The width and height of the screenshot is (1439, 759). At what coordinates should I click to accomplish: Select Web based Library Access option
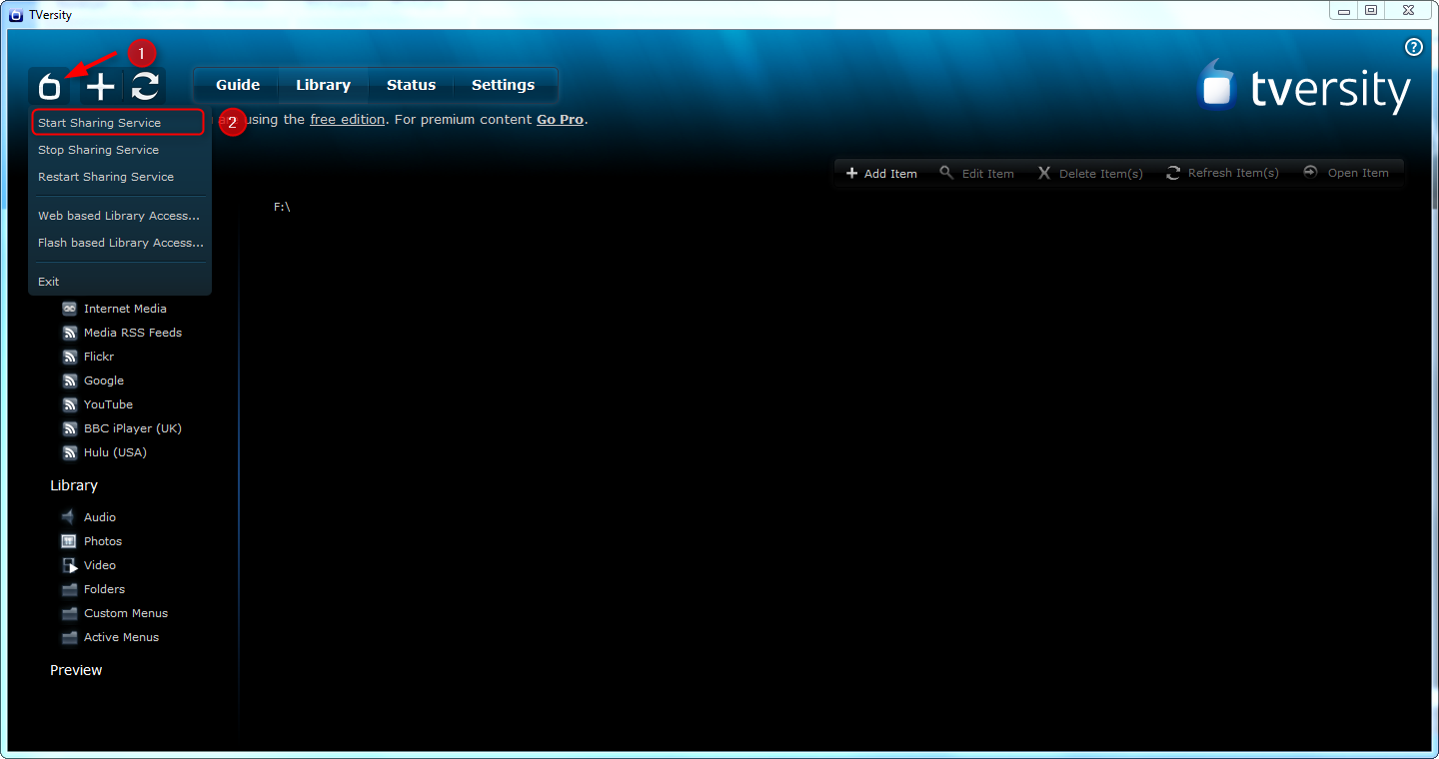(118, 216)
